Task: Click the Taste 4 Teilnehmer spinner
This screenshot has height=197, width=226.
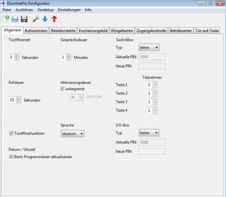Action: tap(152, 111)
